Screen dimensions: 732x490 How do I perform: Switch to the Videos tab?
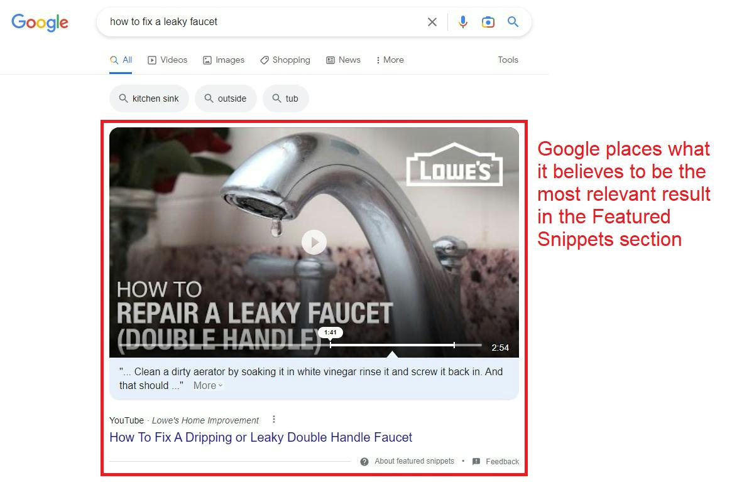click(x=167, y=60)
